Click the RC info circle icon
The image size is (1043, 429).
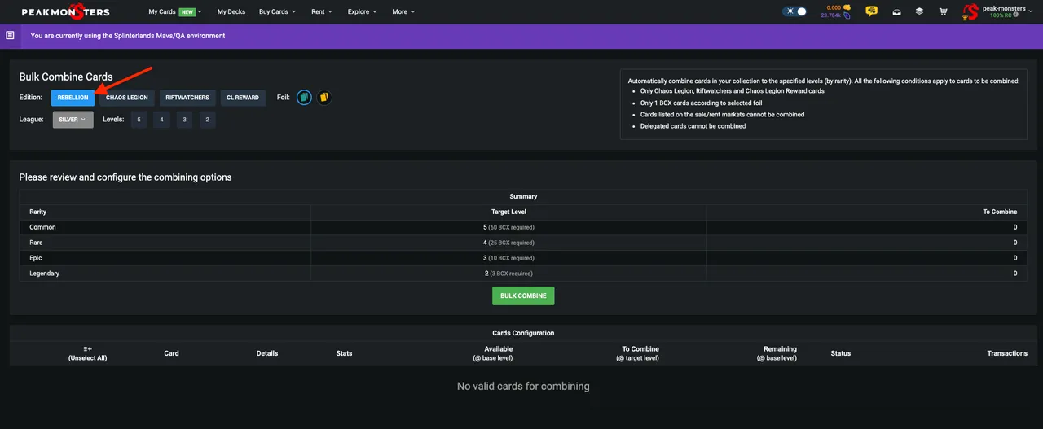pos(1015,15)
